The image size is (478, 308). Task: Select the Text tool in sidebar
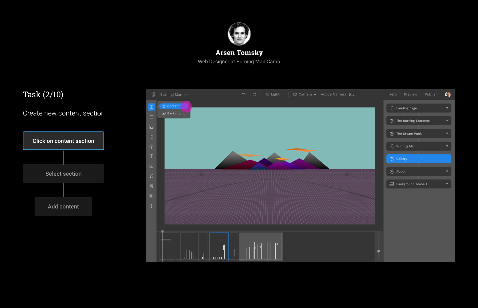pyautogui.click(x=152, y=156)
